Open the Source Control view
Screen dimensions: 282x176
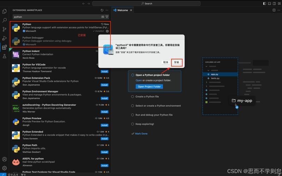(x=5, y=29)
